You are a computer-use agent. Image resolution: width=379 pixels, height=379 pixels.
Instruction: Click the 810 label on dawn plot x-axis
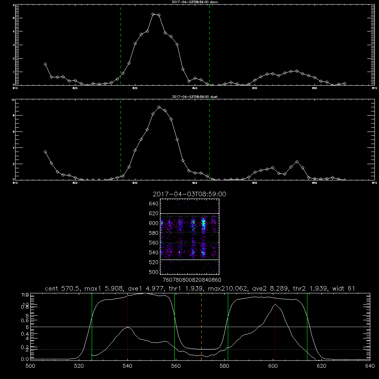[15, 88]
